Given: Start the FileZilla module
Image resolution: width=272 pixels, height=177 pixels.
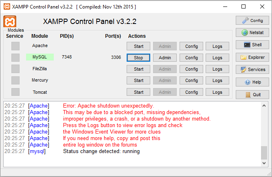Looking at the screenshot, I should pos(138,69).
